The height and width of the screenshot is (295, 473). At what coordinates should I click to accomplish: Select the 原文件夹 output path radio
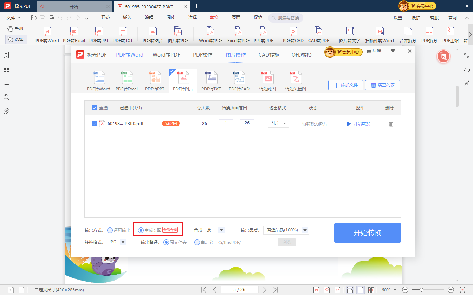[166, 242]
